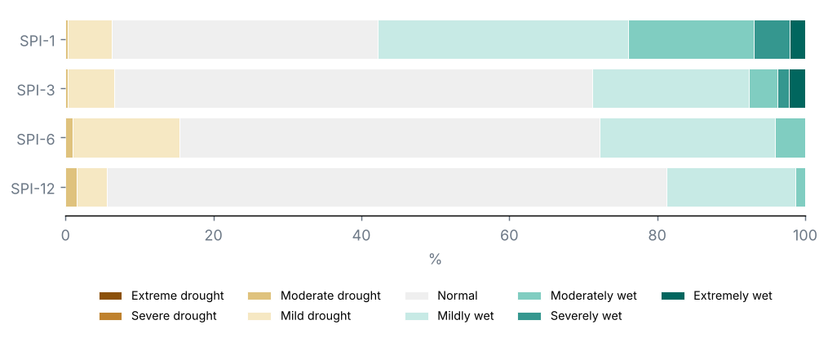Viewport: 828px width, 338px height.
Task: Click the Extremely wet legend swatch
Action: pyautogui.click(x=673, y=296)
